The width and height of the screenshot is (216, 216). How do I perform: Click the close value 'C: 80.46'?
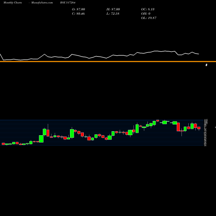78,14
